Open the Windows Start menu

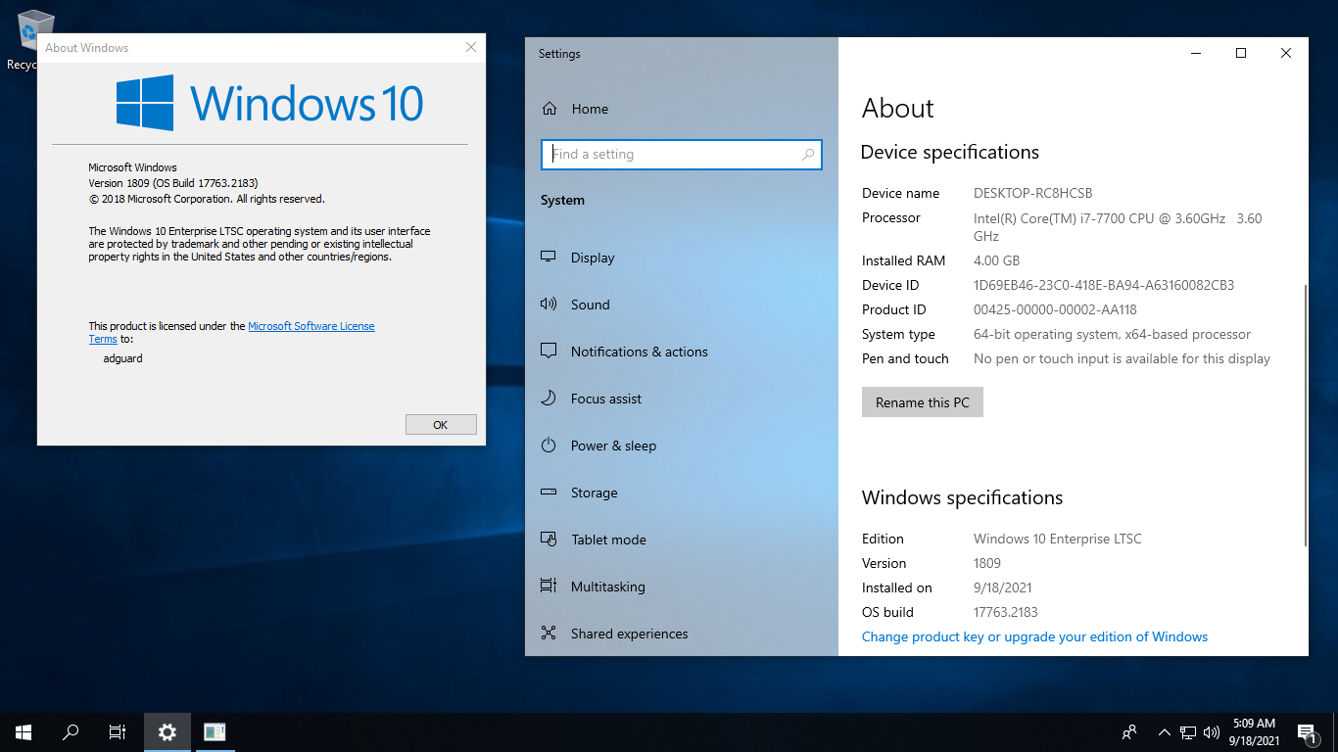click(x=24, y=732)
